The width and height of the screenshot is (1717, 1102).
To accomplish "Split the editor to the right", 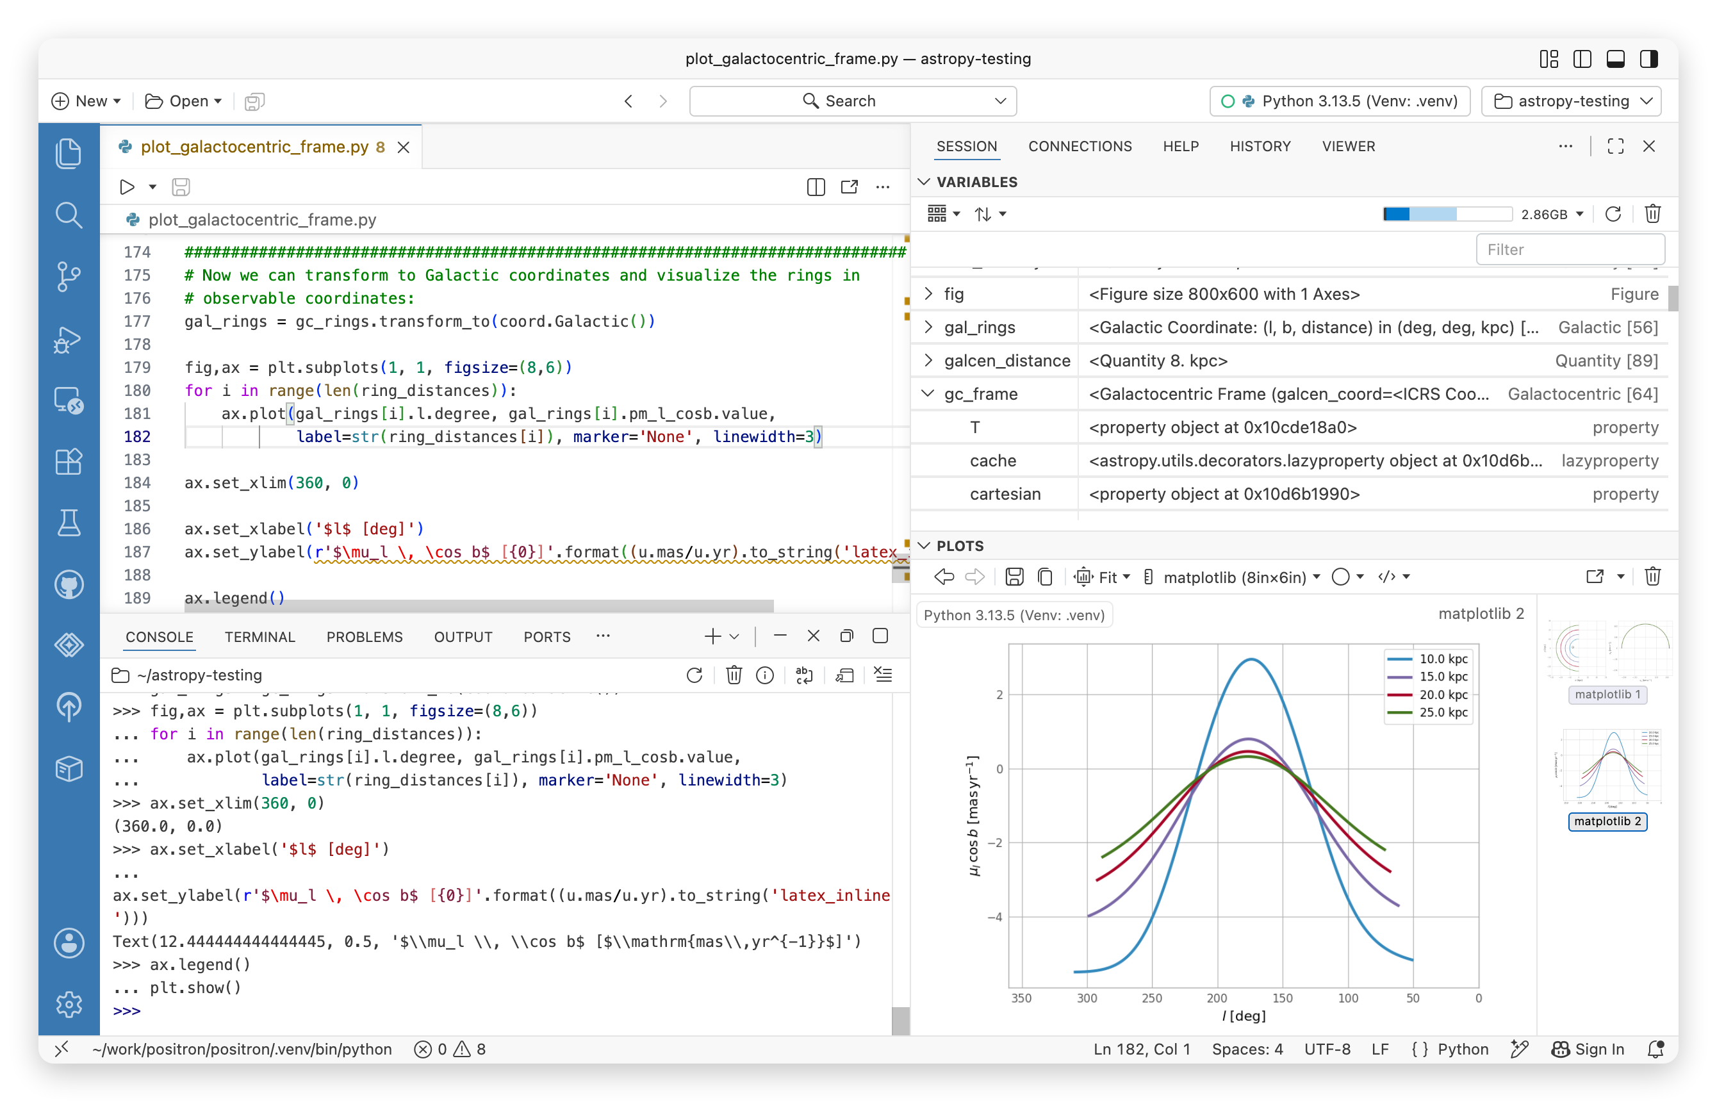I will 816,187.
